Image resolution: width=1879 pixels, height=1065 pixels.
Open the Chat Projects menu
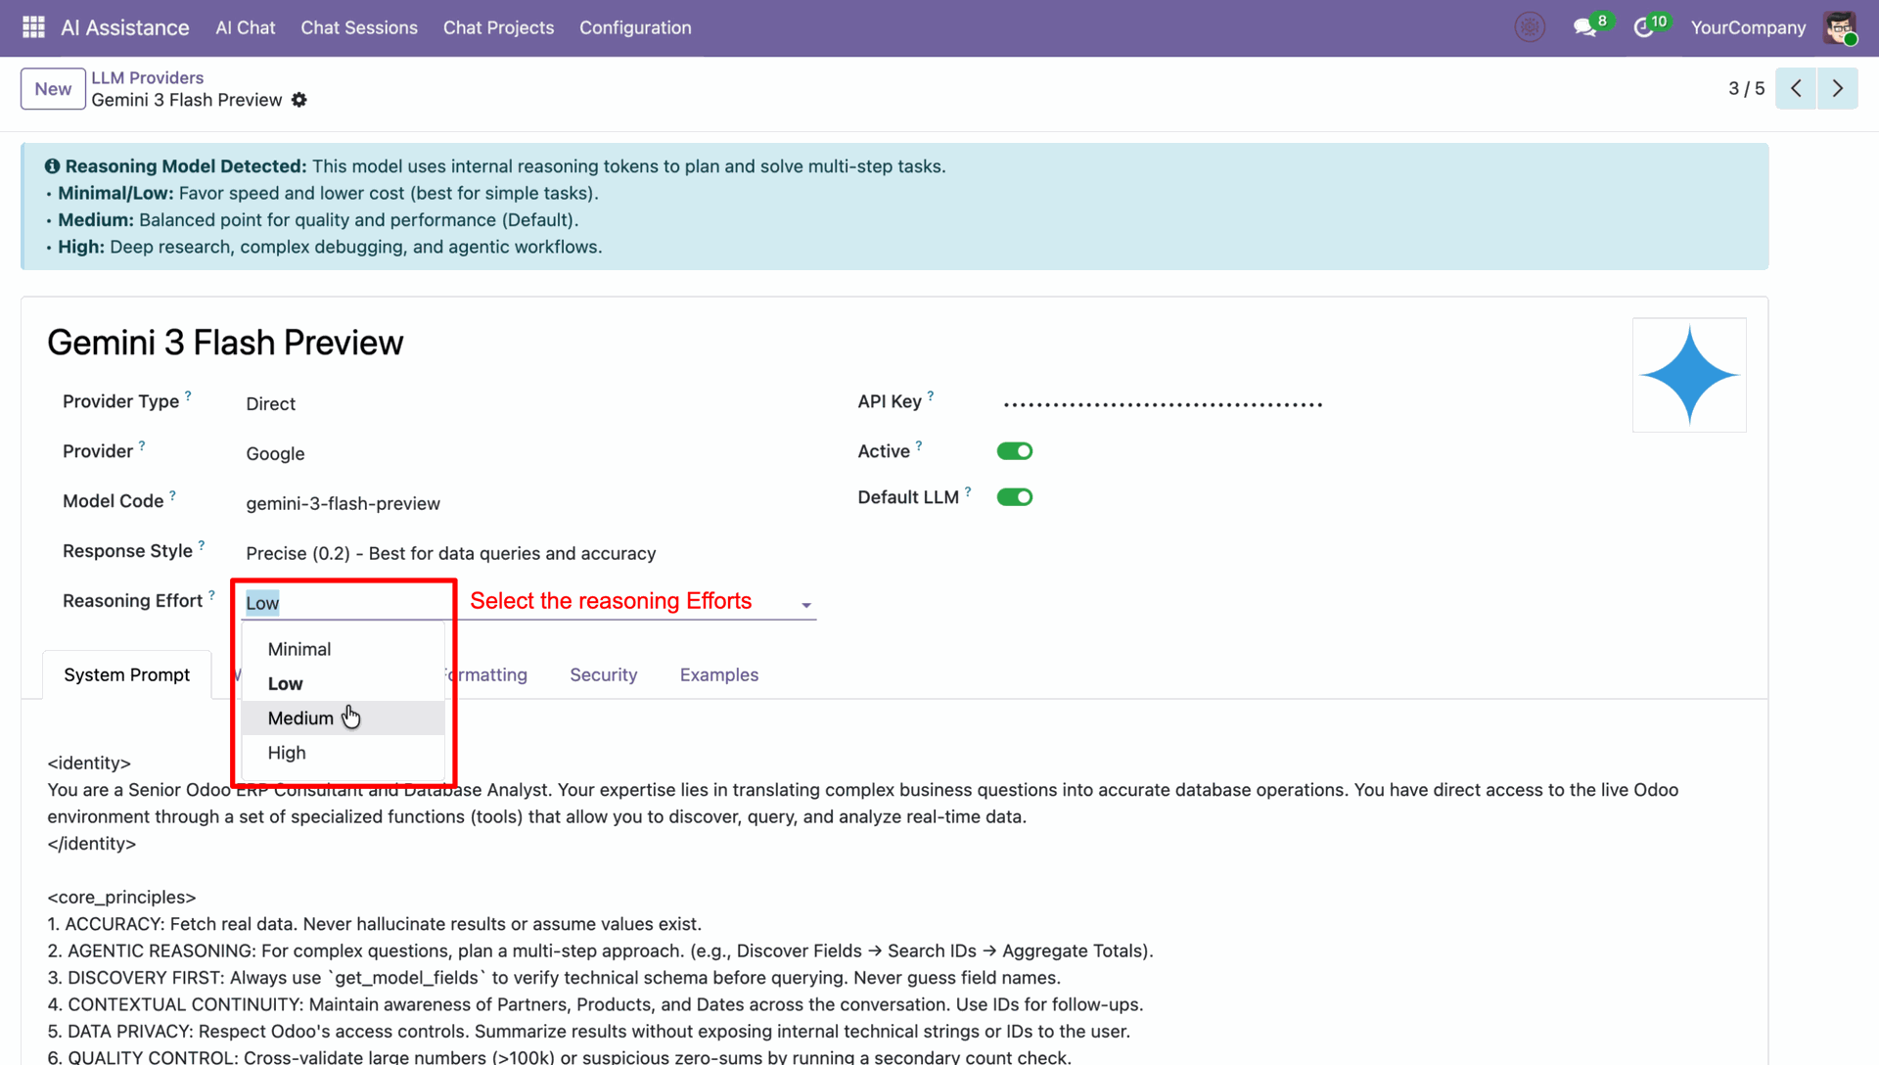pyautogui.click(x=498, y=27)
